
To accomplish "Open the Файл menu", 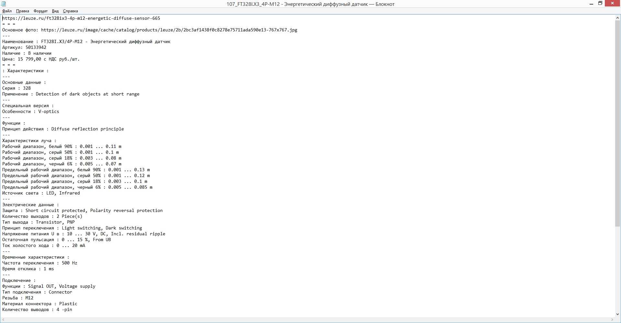I will pyautogui.click(x=7, y=11).
